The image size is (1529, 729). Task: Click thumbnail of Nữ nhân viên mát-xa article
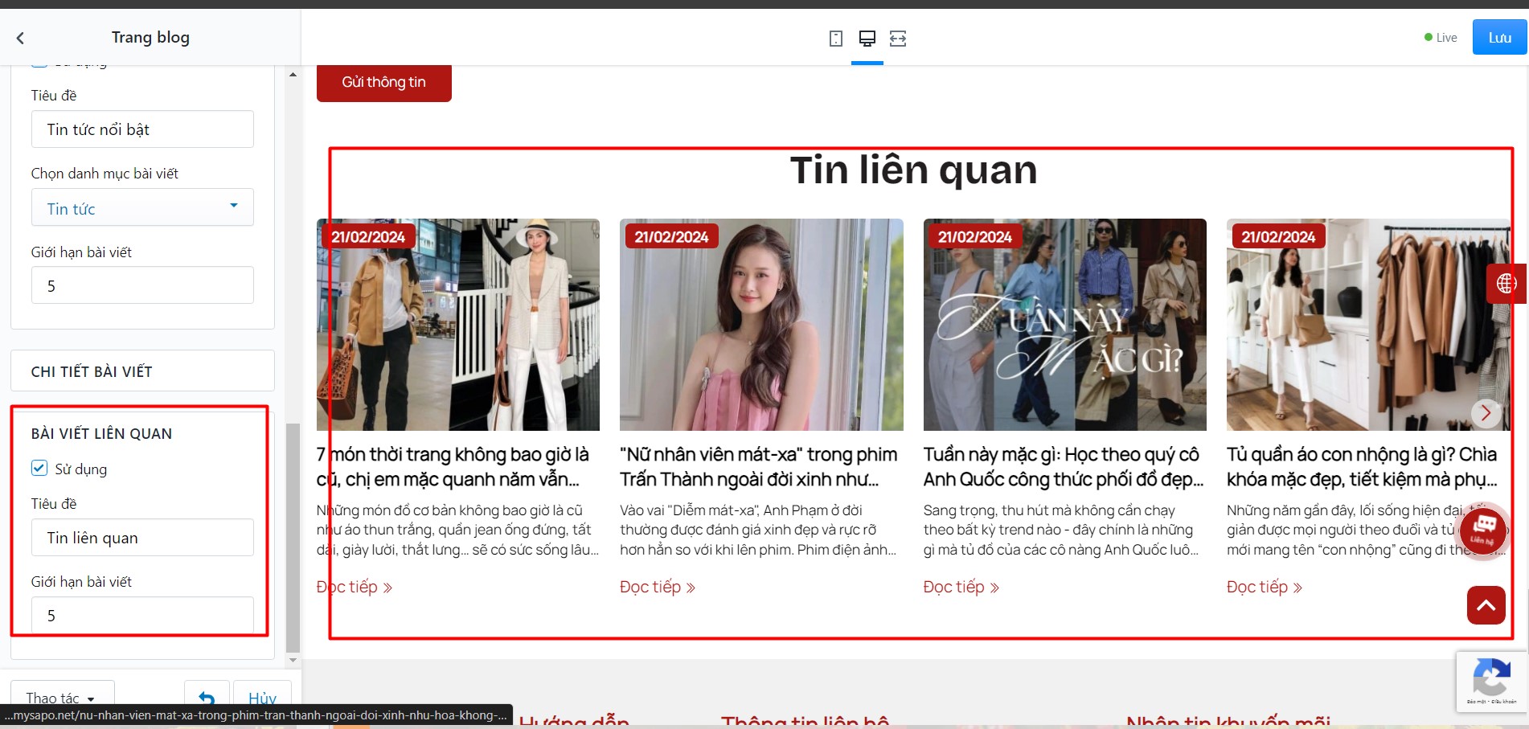pyautogui.click(x=761, y=325)
